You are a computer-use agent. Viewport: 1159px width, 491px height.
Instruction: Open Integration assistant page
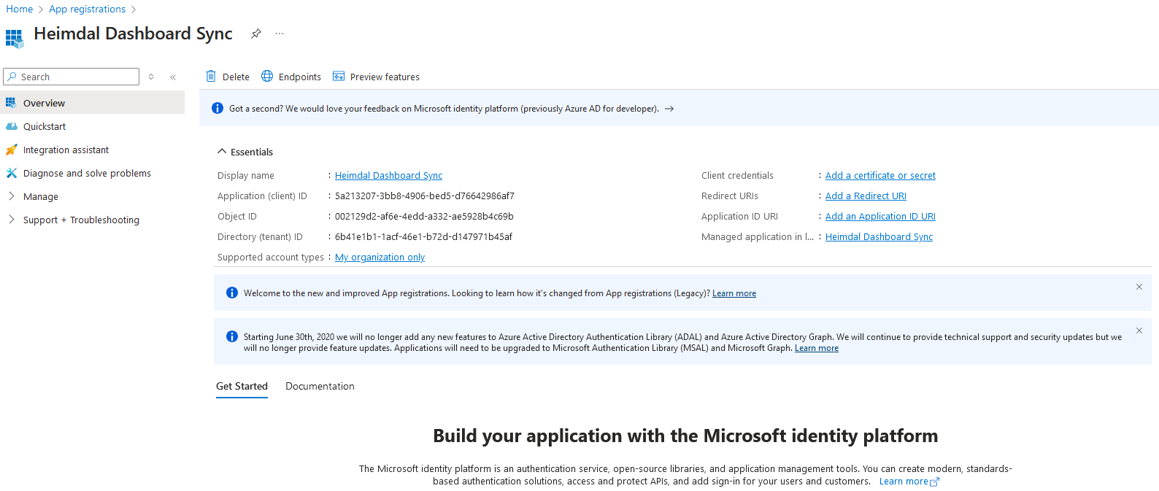93,150
